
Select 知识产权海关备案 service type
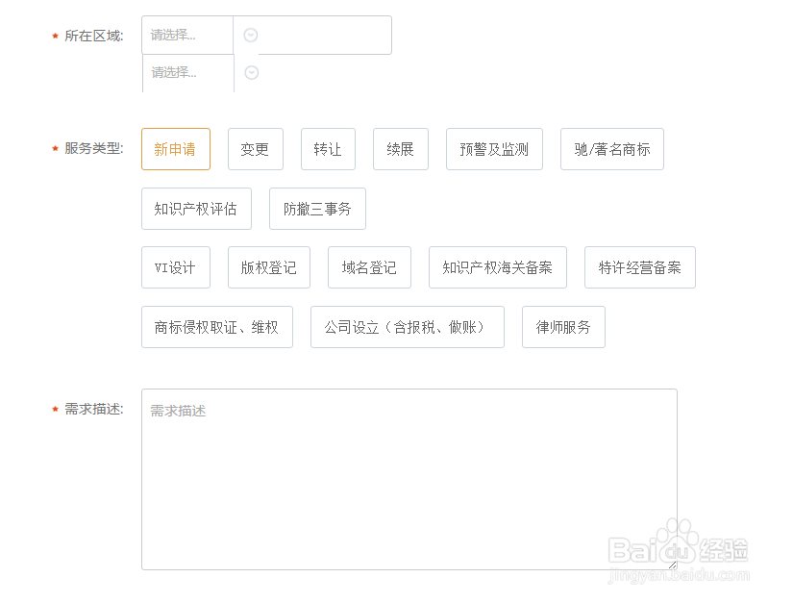point(498,267)
